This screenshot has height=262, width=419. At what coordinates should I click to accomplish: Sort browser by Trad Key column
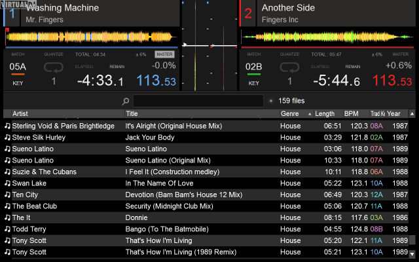[377, 113]
